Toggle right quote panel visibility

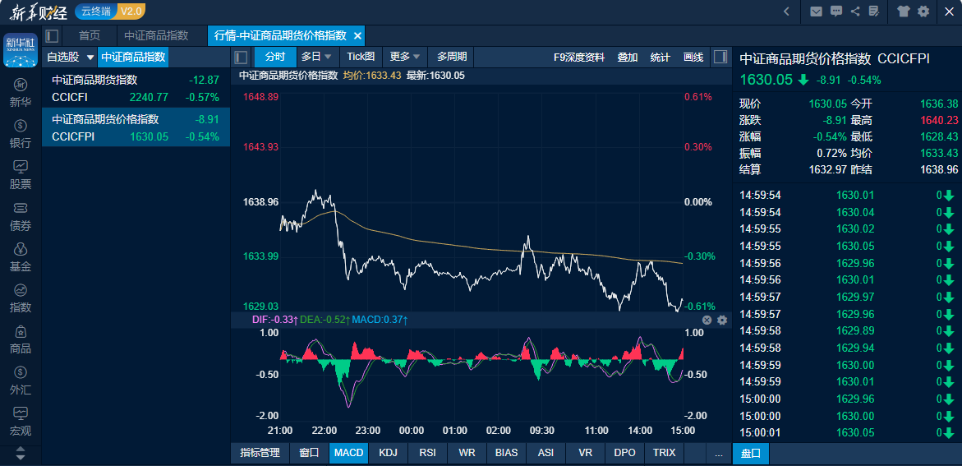click(x=720, y=57)
